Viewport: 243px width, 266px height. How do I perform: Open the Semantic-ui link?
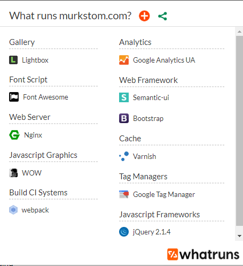click(x=151, y=97)
